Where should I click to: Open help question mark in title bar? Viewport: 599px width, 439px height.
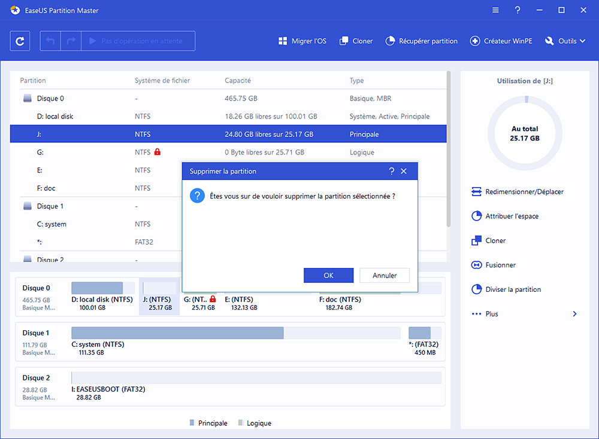point(518,10)
